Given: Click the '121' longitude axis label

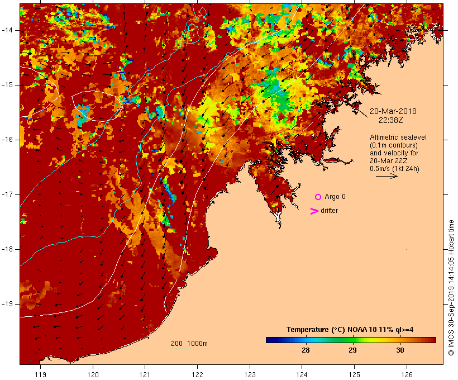Looking at the screenshot, I should coord(145,374).
